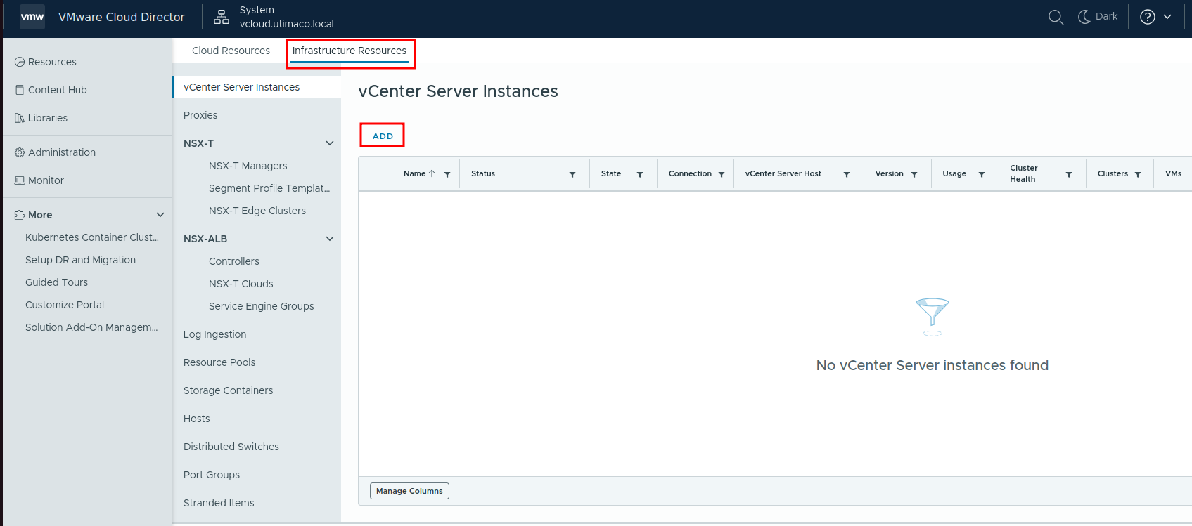This screenshot has height=526, width=1192.
Task: Open NSX-T Managers page
Action: (248, 166)
